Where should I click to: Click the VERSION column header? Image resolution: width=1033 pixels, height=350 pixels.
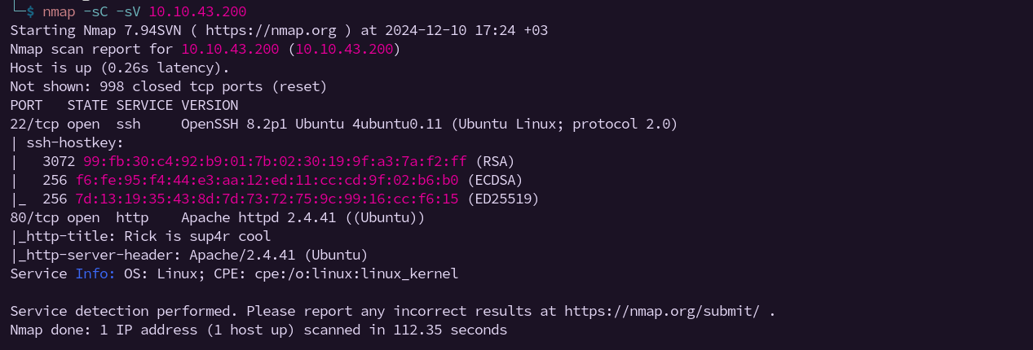click(210, 105)
